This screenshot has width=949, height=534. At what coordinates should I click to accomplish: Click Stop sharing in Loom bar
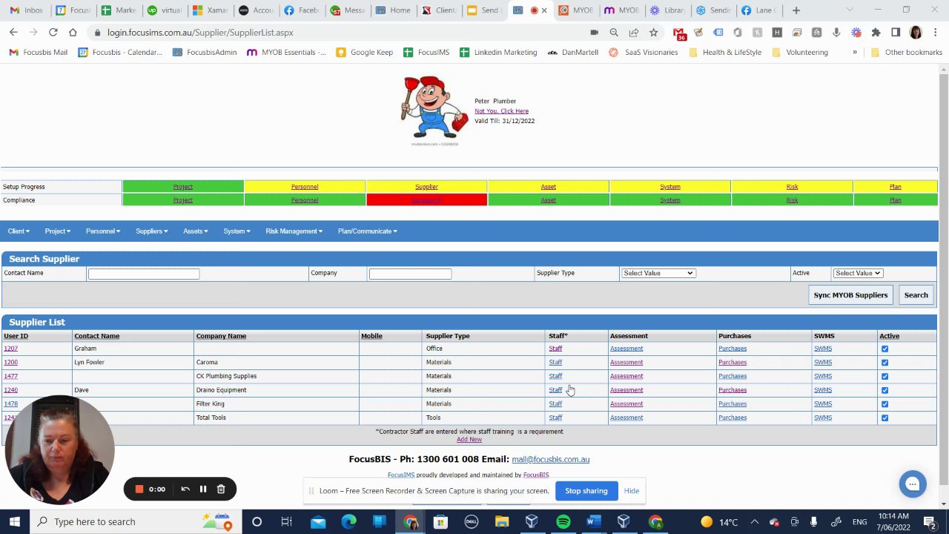pos(586,491)
